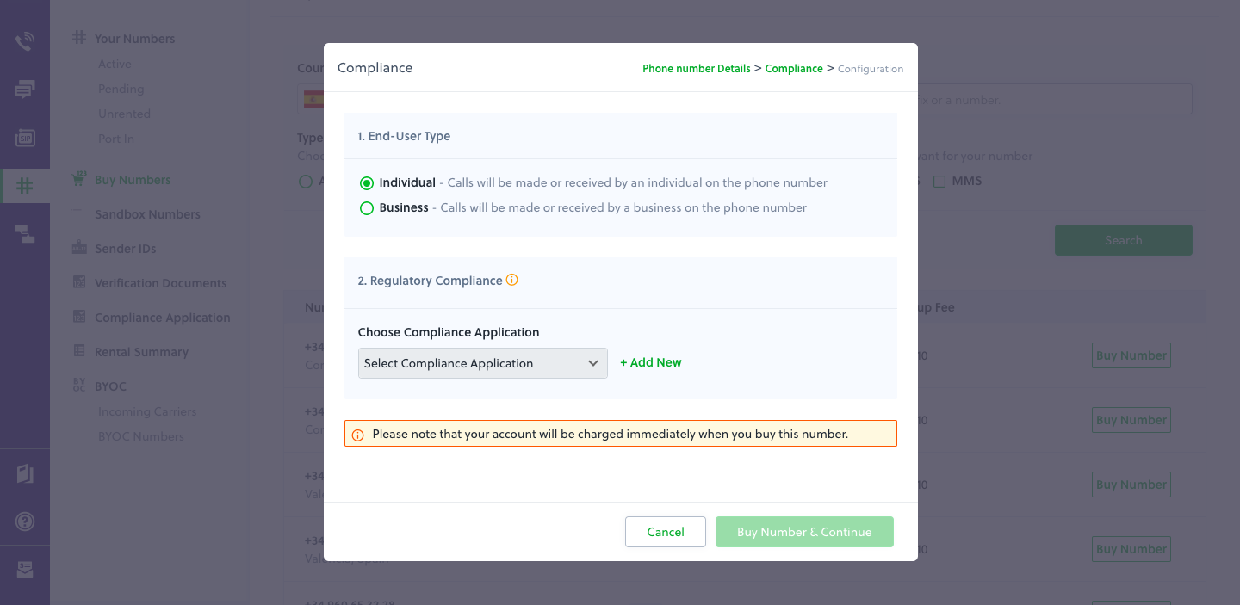Expand the Your Numbers menu section
Viewport: 1240px width, 605px height.
[x=135, y=39]
